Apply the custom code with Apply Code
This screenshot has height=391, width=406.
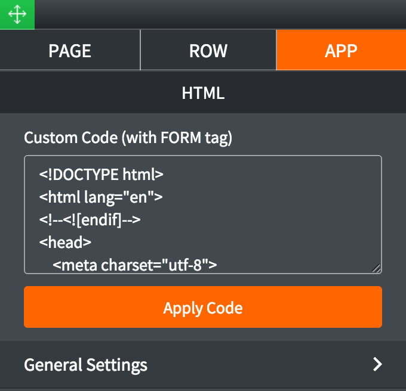(x=203, y=307)
